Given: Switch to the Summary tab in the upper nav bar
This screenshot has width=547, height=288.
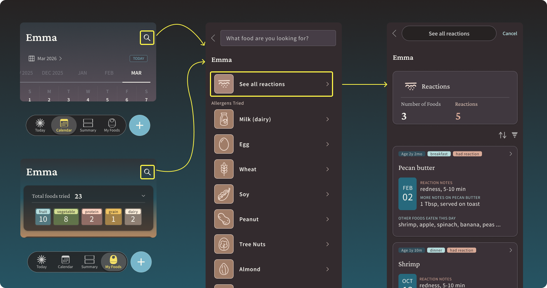Looking at the screenshot, I should (x=88, y=125).
